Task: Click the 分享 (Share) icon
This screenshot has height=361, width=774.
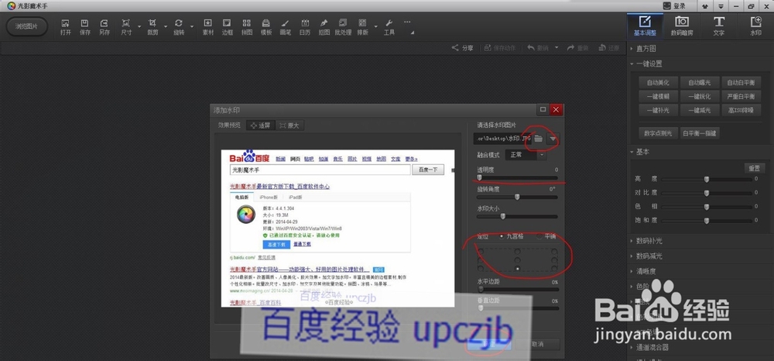Action: 455,48
